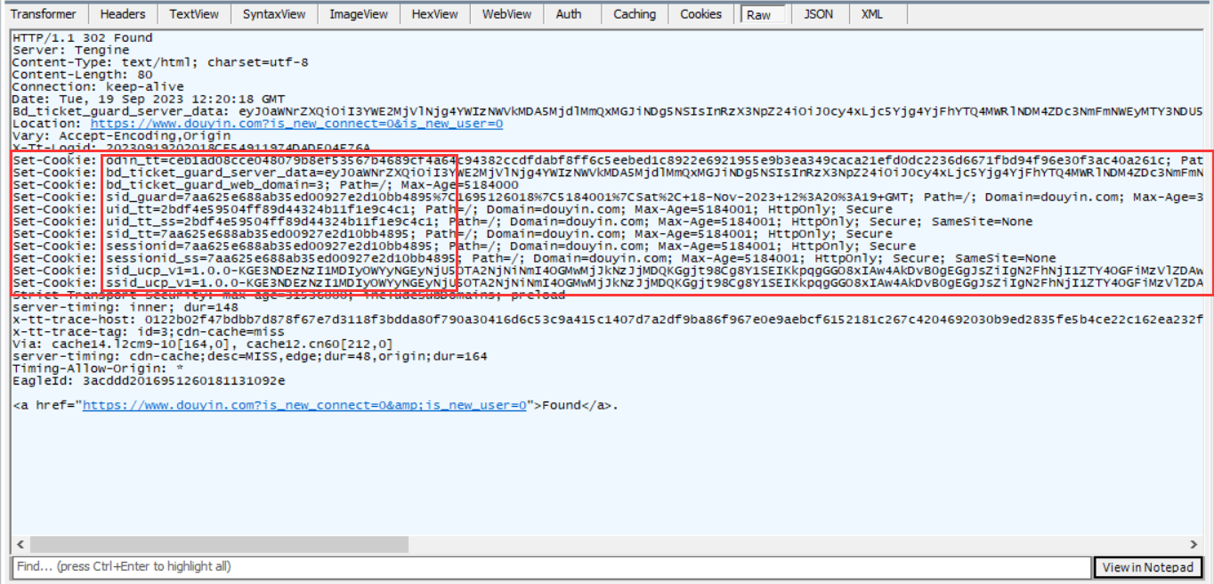Click the 'EagleId' header line
The width and height of the screenshot is (1214, 584).
point(149,381)
